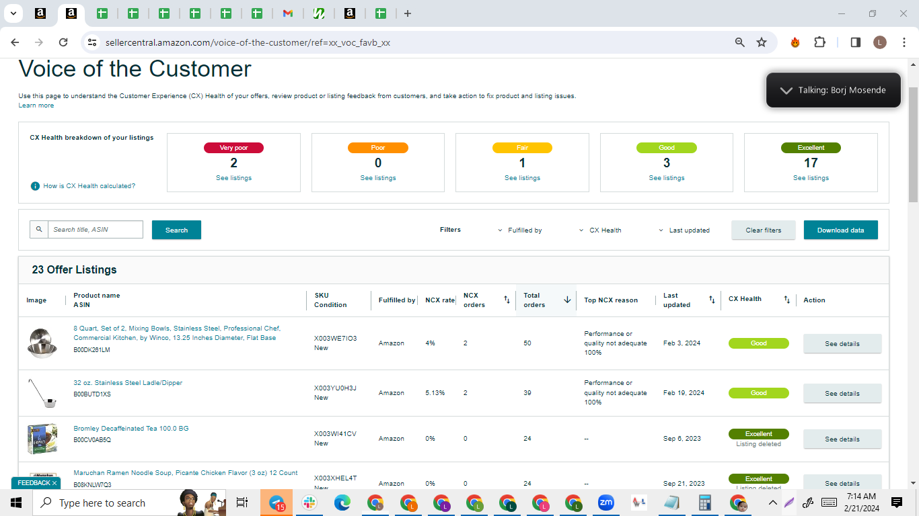Open the 8 Quart Mixing Bowls listing
The height and width of the screenshot is (516, 919).
click(177, 333)
